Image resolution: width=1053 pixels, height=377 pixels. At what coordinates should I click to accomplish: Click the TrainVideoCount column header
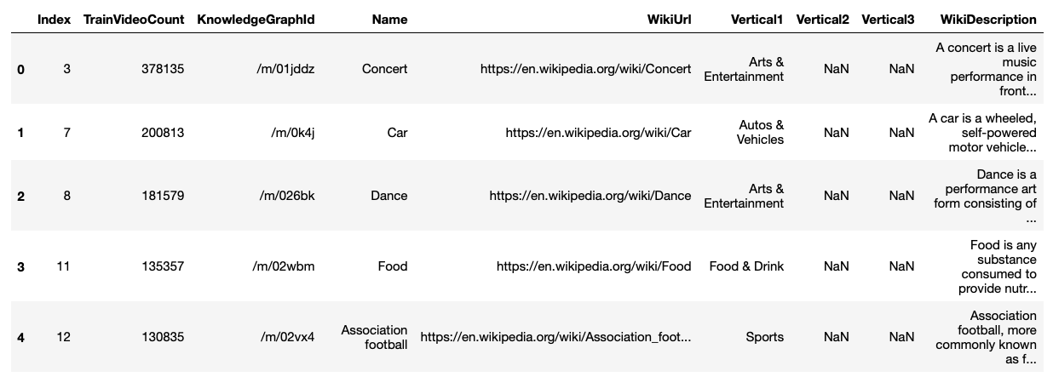tap(134, 19)
